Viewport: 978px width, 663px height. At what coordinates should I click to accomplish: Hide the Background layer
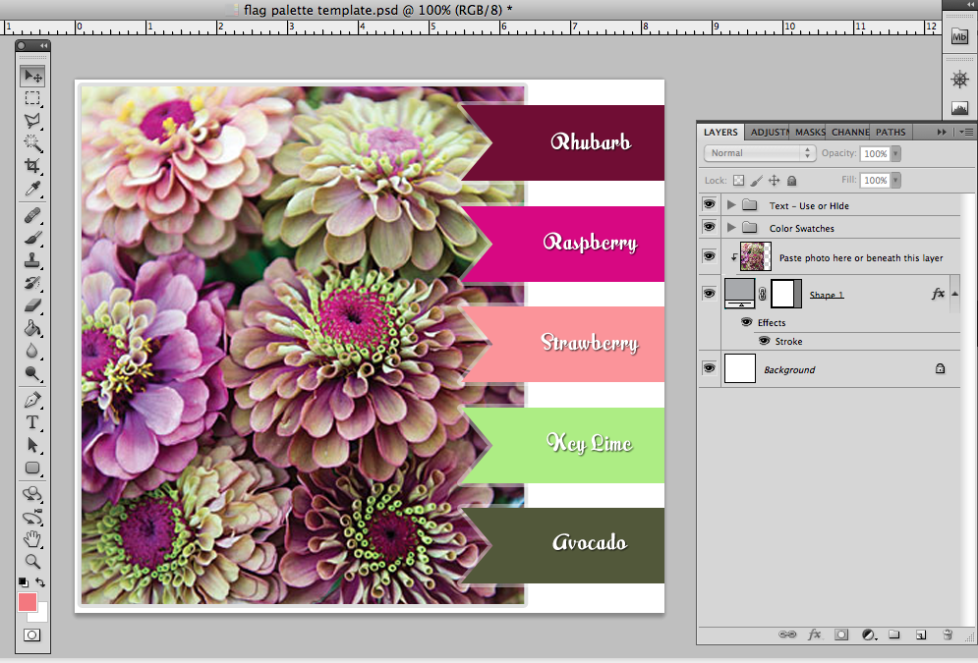(709, 367)
